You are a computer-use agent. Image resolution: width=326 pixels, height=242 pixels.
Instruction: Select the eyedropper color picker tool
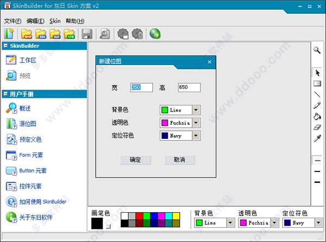click(x=317, y=138)
